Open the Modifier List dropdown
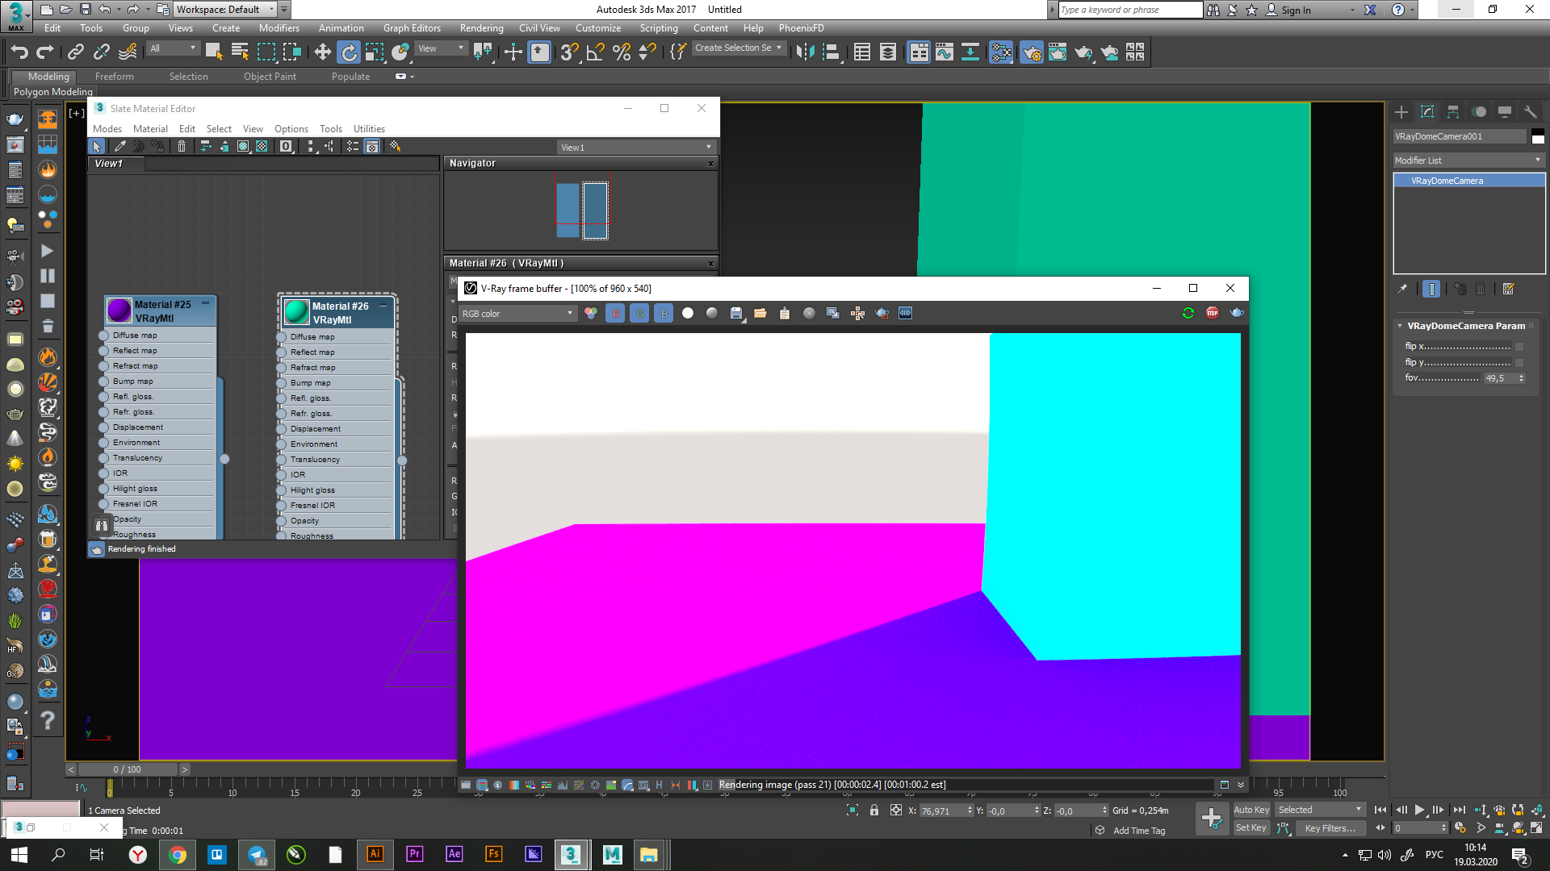The width and height of the screenshot is (1550, 871). click(x=1468, y=160)
